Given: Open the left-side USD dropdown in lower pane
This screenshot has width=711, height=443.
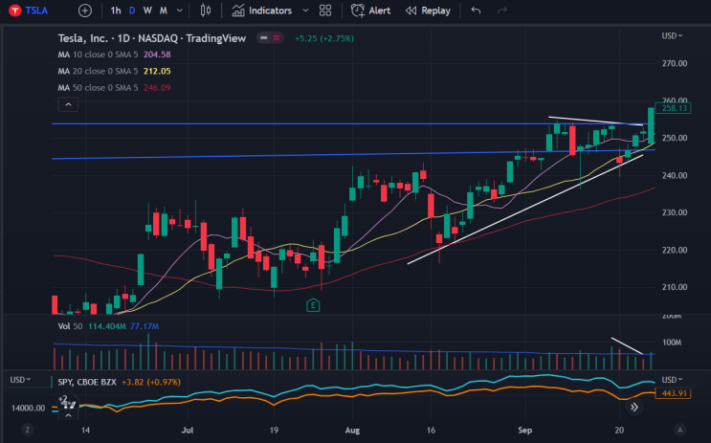Looking at the screenshot, I should click(20, 380).
